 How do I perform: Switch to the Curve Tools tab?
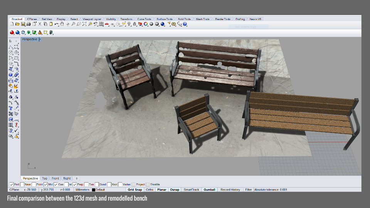[x=145, y=19]
